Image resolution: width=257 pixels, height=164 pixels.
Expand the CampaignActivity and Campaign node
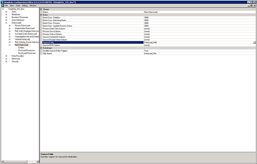pyautogui.click(x=10, y=37)
